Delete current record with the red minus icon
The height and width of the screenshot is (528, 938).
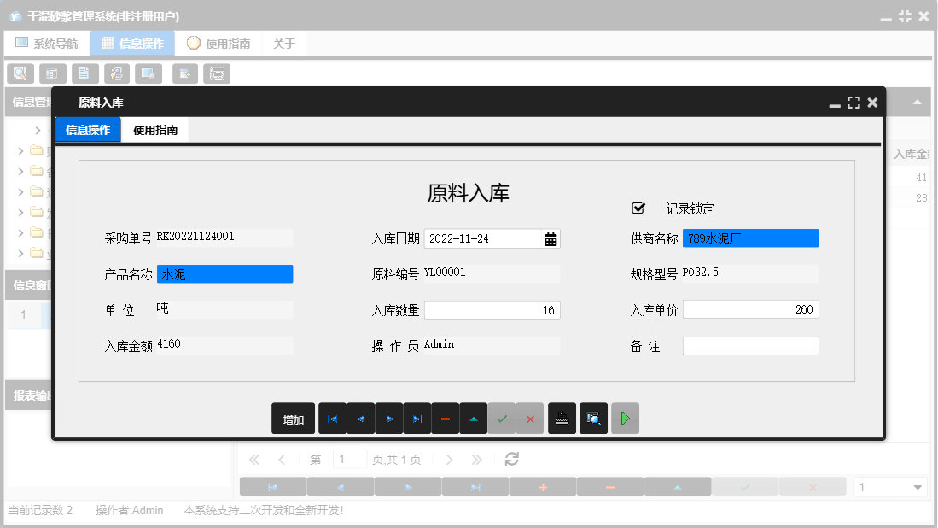[446, 419]
